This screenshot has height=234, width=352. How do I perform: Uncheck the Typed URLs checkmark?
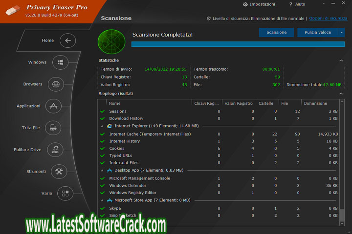pos(103,156)
